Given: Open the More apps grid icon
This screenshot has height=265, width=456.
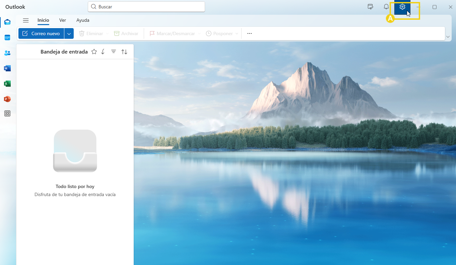Looking at the screenshot, I should [x=7, y=113].
